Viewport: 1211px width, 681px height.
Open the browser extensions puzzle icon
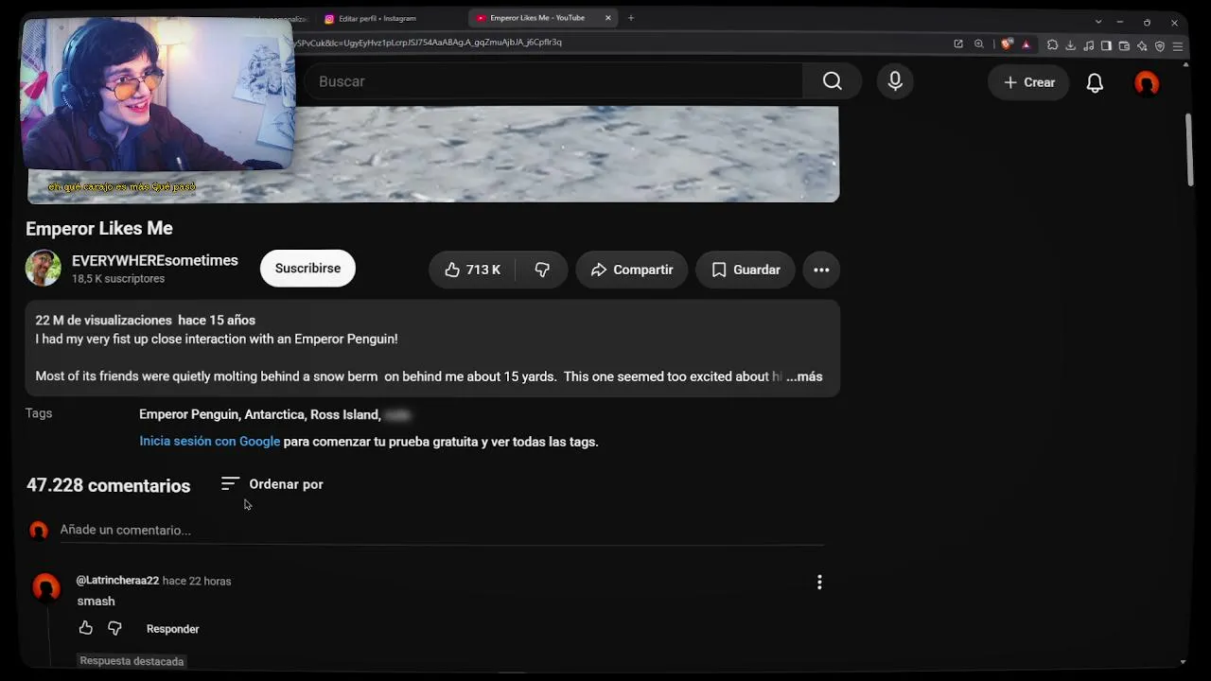[1052, 45]
